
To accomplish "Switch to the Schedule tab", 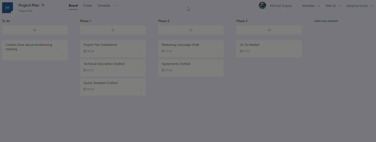I will (x=104, y=6).
